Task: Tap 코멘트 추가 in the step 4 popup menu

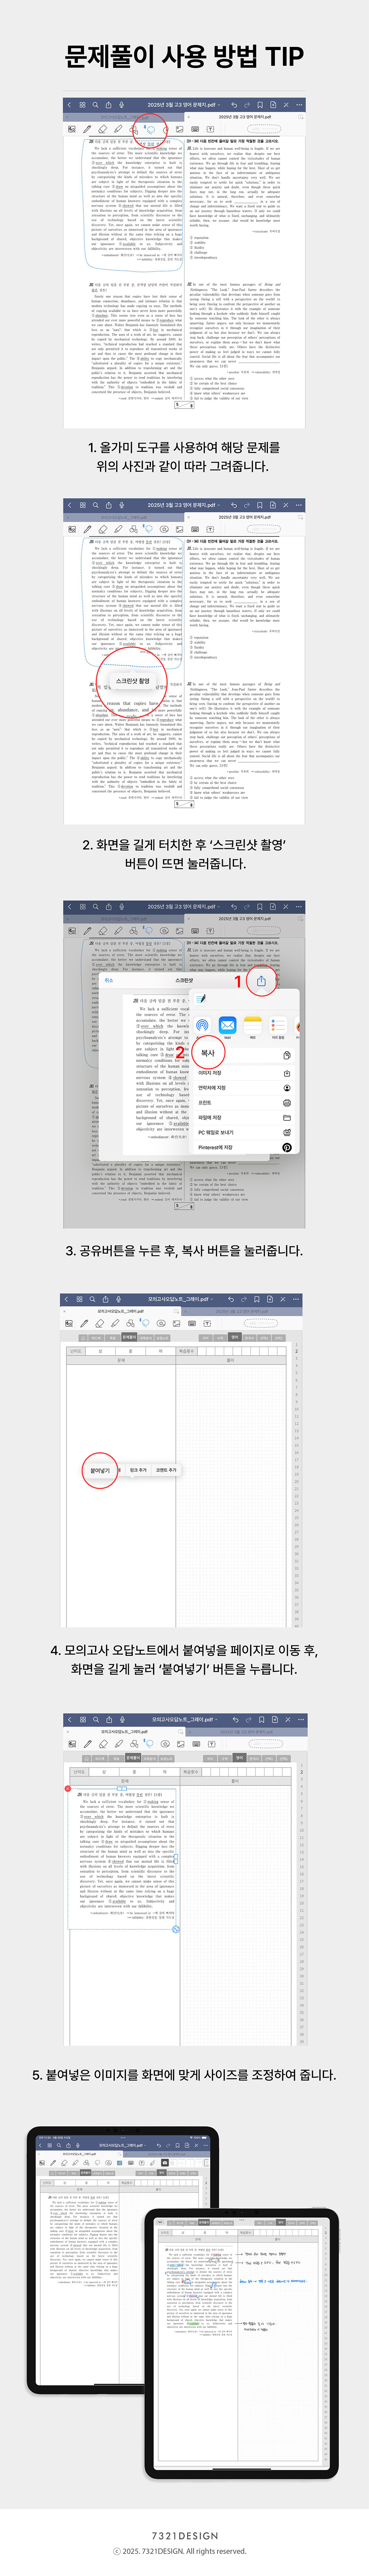Action: [166, 1470]
